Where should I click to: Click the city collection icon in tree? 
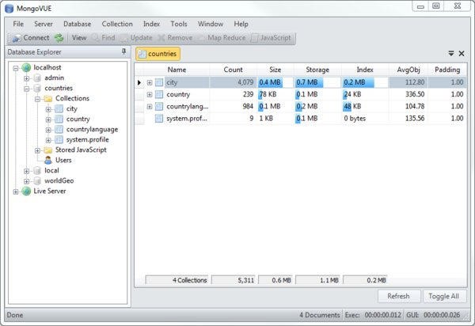click(59, 109)
